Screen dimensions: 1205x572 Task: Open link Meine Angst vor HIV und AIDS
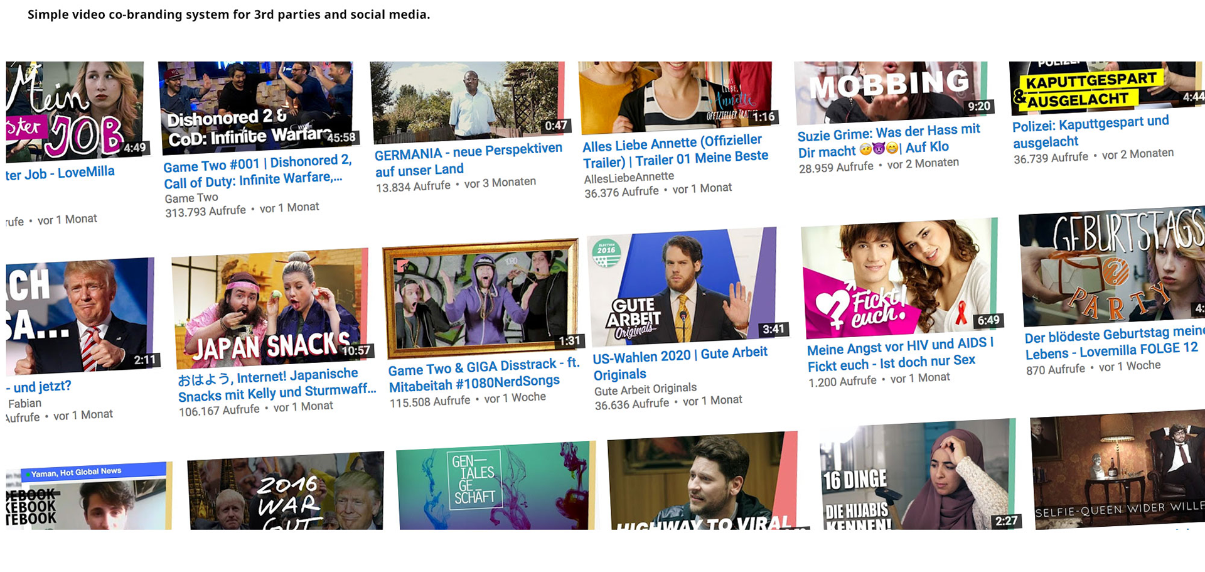tap(901, 355)
